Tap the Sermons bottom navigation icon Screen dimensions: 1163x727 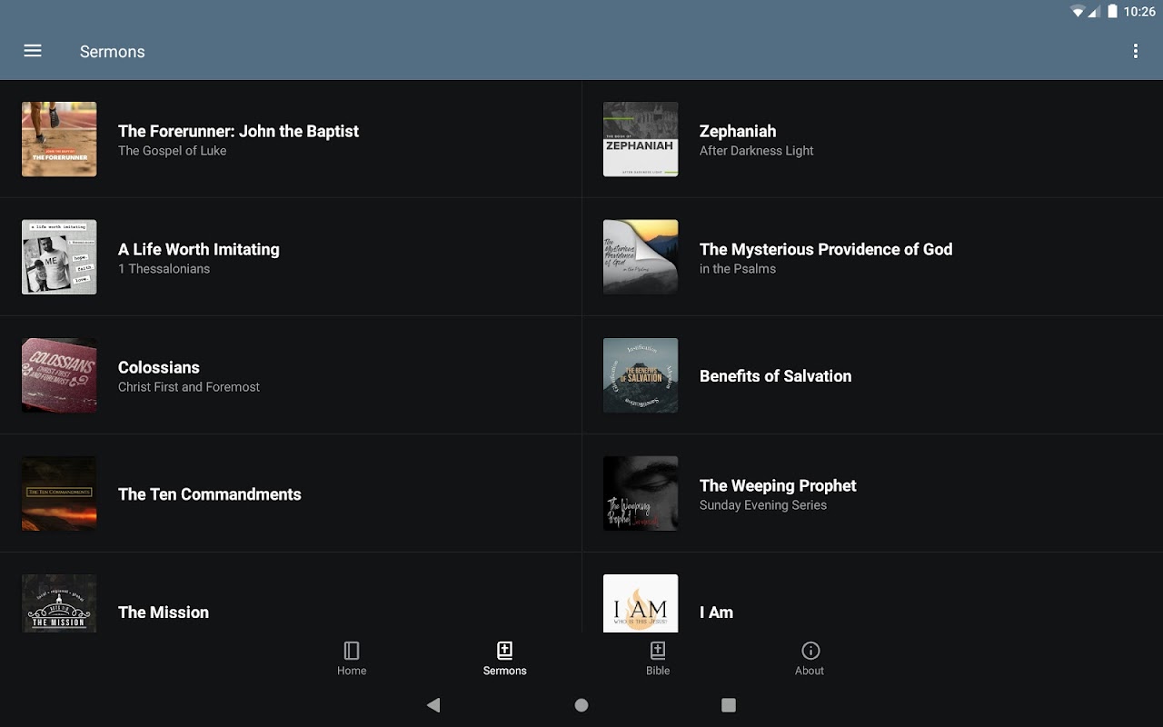coord(504,651)
